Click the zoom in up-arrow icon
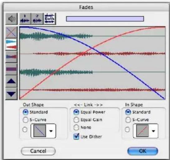Image resolution: width=170 pixels, height=160 pixels. (12, 81)
